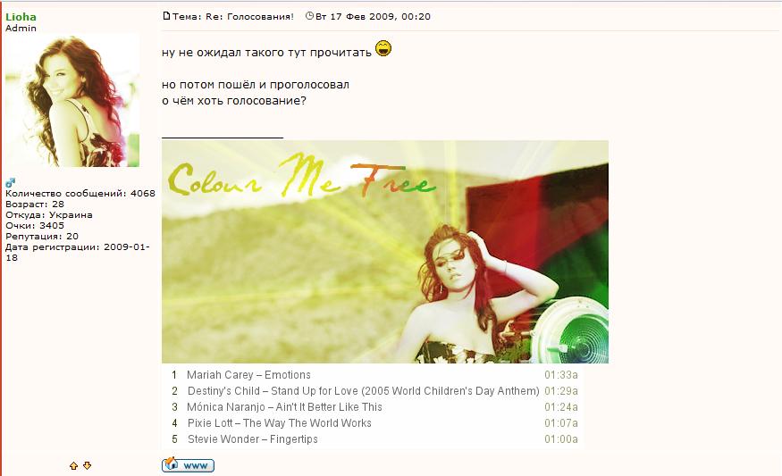This screenshot has width=782, height=476.
Task: Open the Lioha user profile link
Action: coord(21,16)
